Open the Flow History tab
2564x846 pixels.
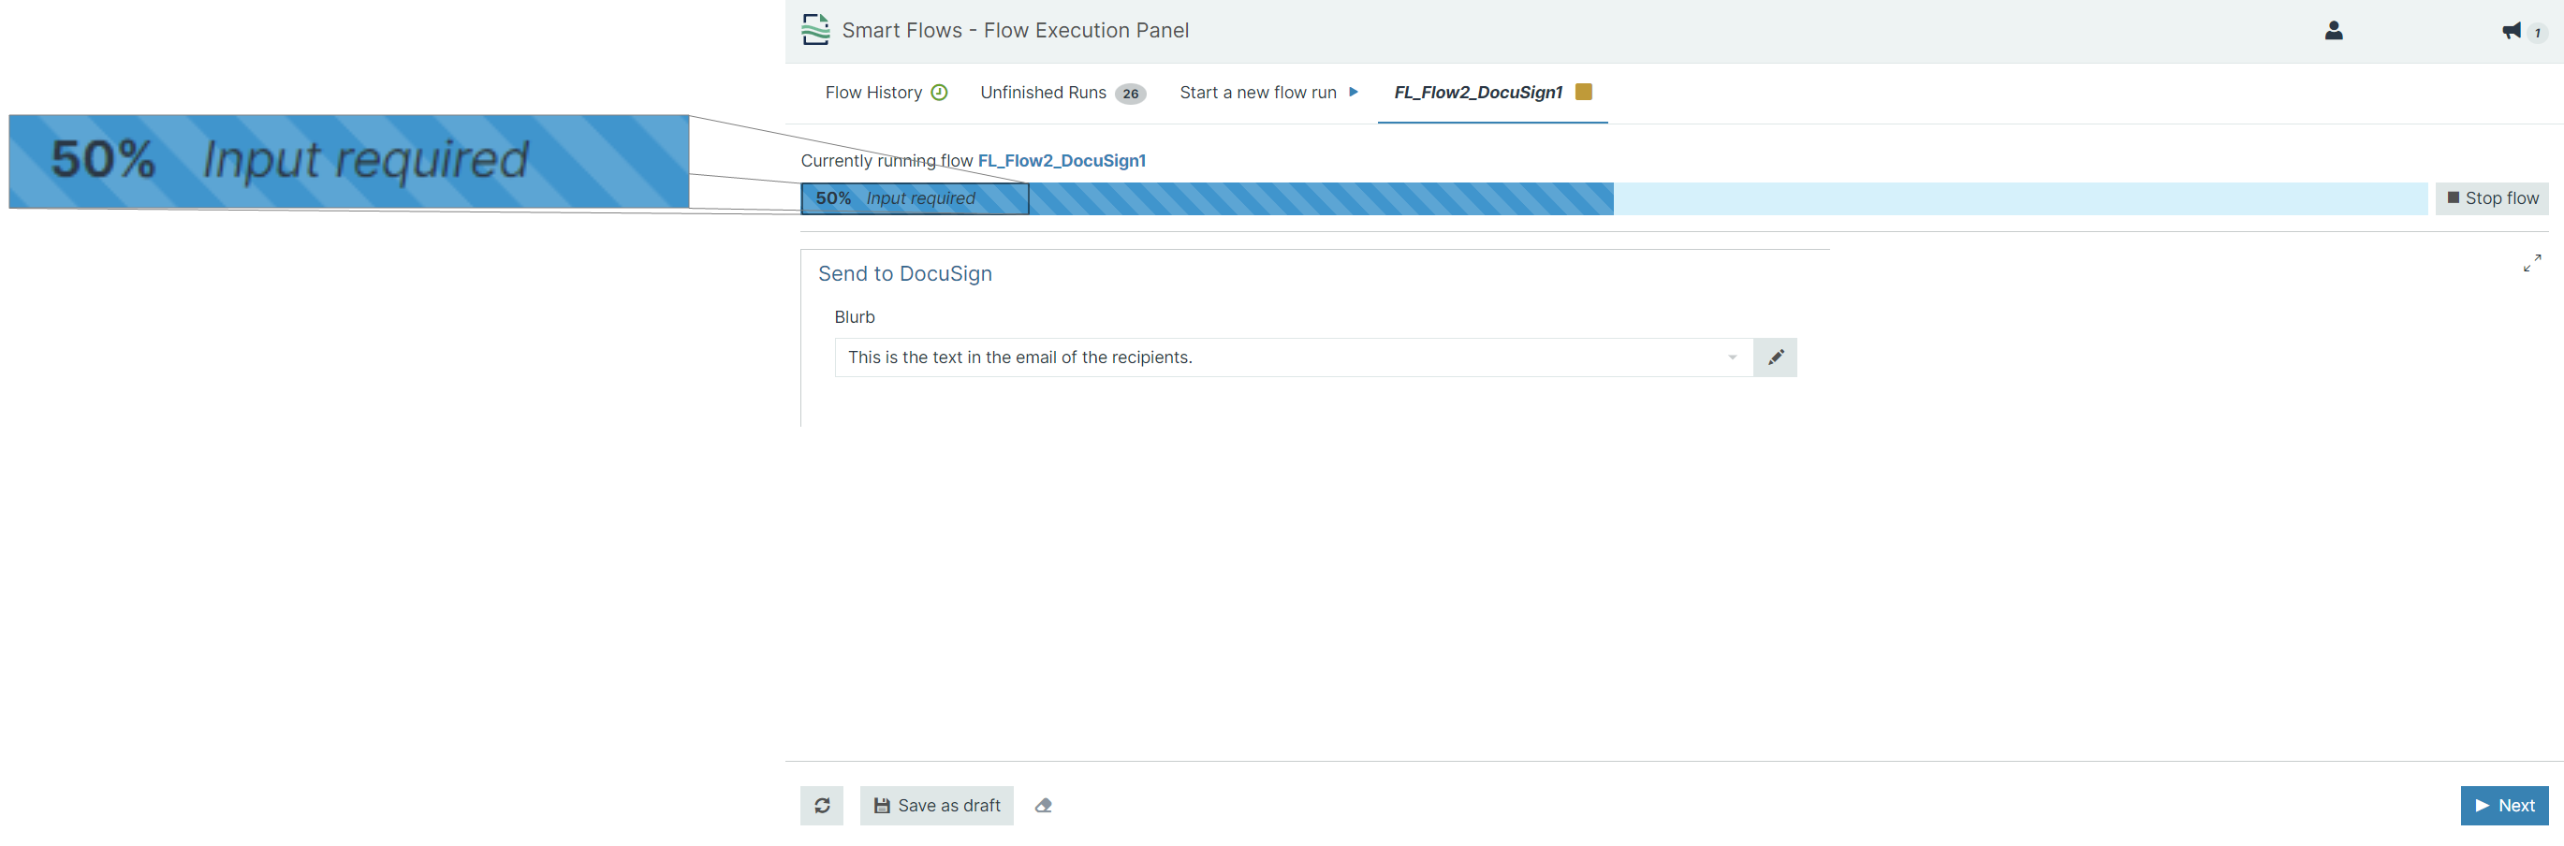pos(886,93)
